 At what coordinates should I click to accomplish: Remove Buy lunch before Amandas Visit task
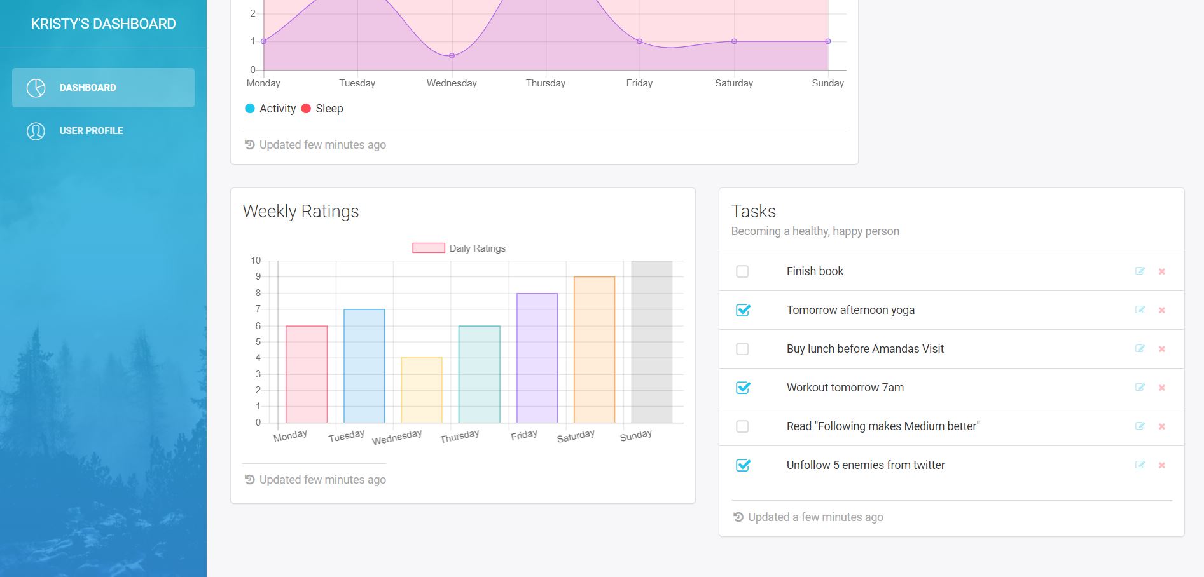1162,349
